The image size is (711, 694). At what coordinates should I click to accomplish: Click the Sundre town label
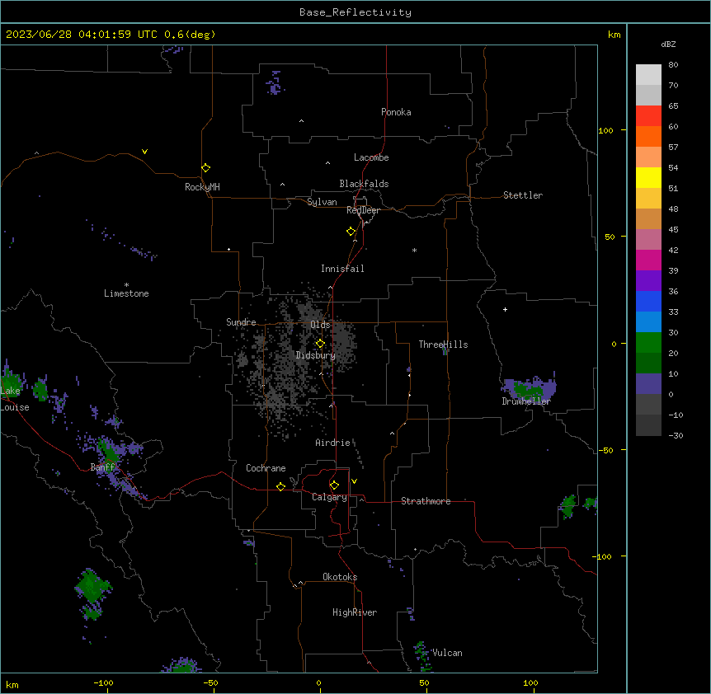241,322
